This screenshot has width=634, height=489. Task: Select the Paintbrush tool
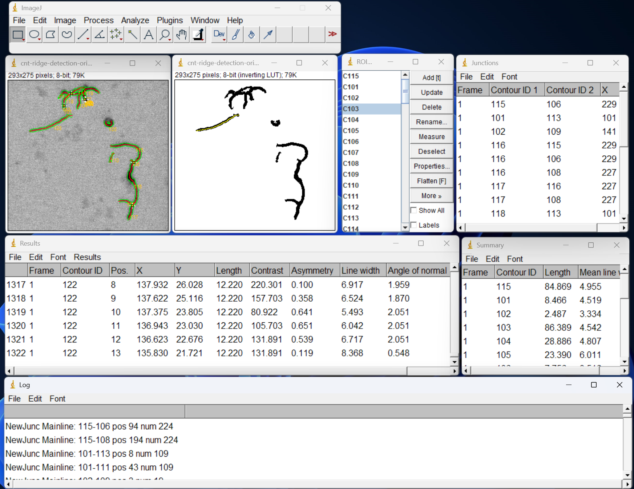pos(235,35)
